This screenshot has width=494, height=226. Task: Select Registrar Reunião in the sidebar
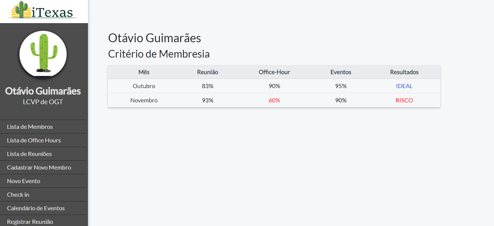pyautogui.click(x=30, y=222)
